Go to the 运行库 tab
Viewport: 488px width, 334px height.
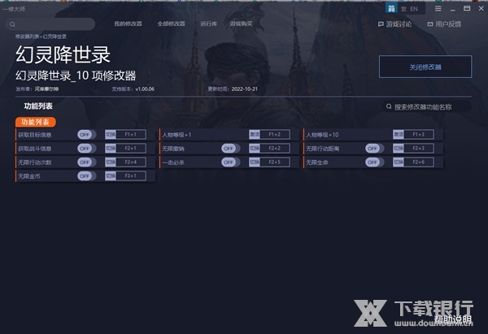(x=208, y=24)
